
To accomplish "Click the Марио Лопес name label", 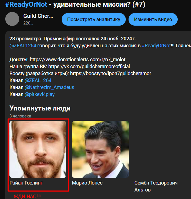I will 87,183.
